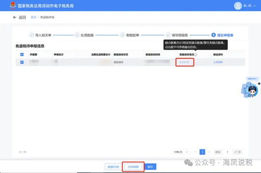Uncheck the checkbox on the 自检成功 row
The image size is (261, 173).
tap(22, 62)
